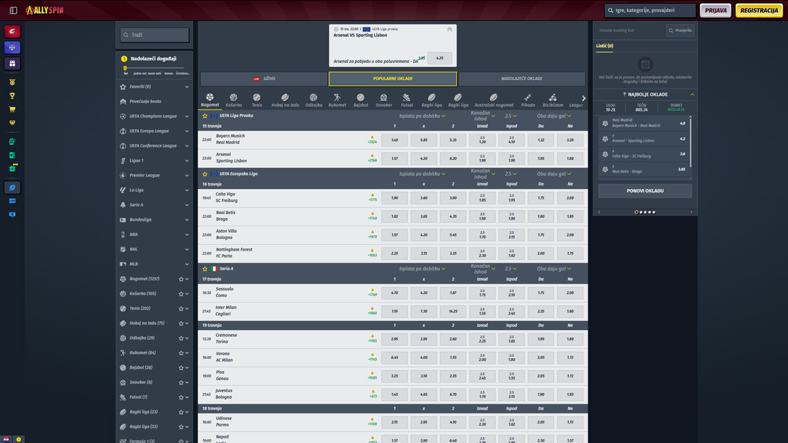Click Provjerite booking code button
The width and height of the screenshot is (788, 443).
pyautogui.click(x=680, y=30)
